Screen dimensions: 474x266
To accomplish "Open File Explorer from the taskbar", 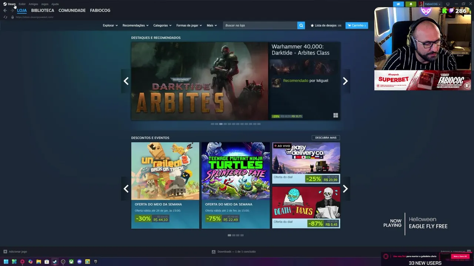I will (x=39, y=262).
